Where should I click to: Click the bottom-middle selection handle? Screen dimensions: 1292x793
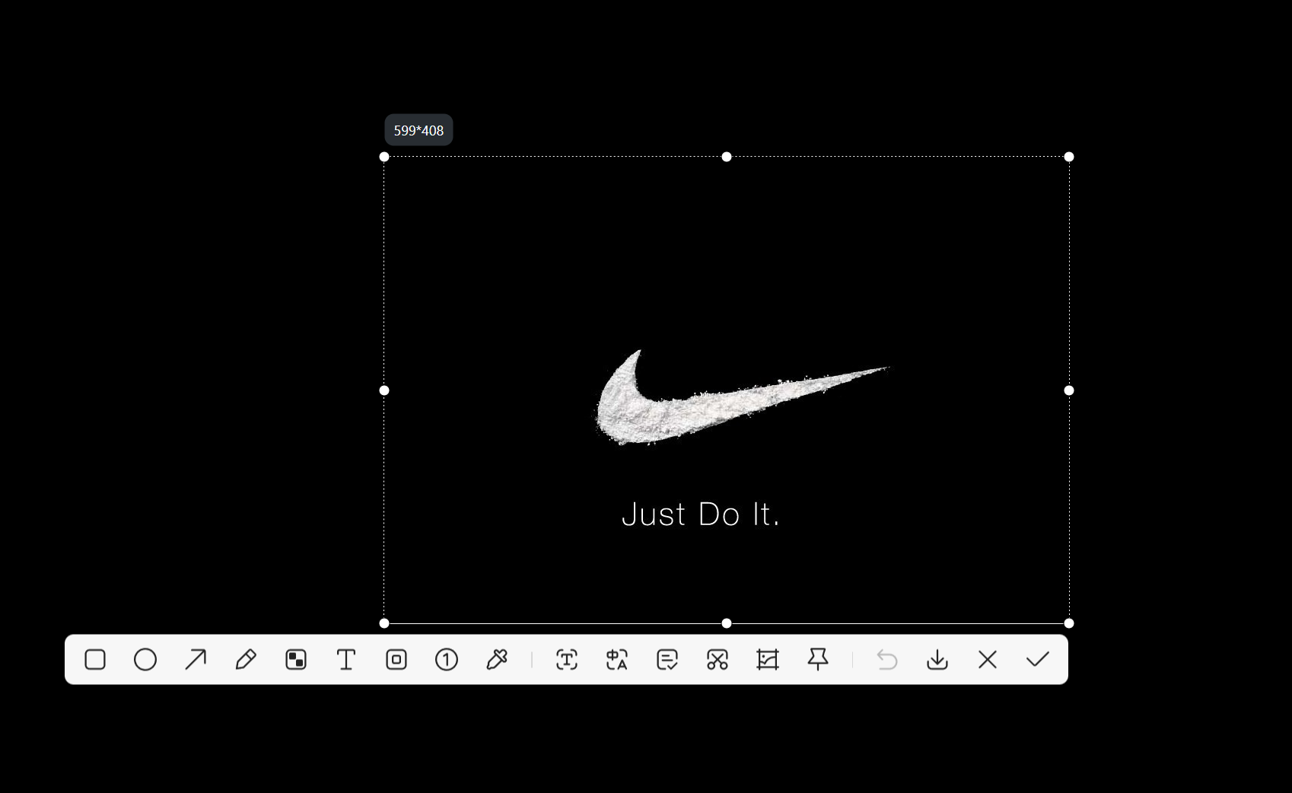[x=727, y=623]
